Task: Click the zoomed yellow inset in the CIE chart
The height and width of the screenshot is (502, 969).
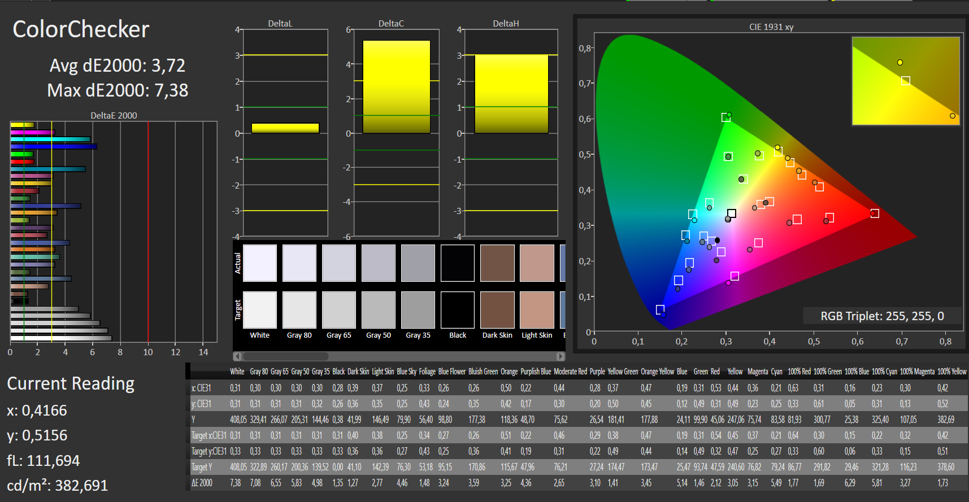Action: [x=906, y=81]
